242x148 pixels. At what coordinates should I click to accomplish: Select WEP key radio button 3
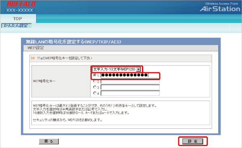(95, 87)
